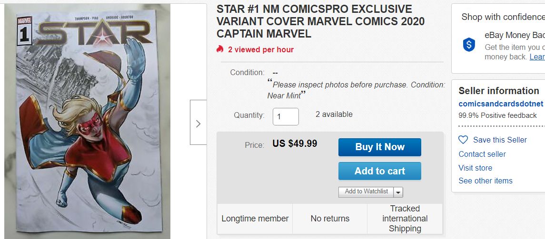The height and width of the screenshot is (239, 545).
Task: Click the heart icon beside Save this Seller
Action: [463, 140]
